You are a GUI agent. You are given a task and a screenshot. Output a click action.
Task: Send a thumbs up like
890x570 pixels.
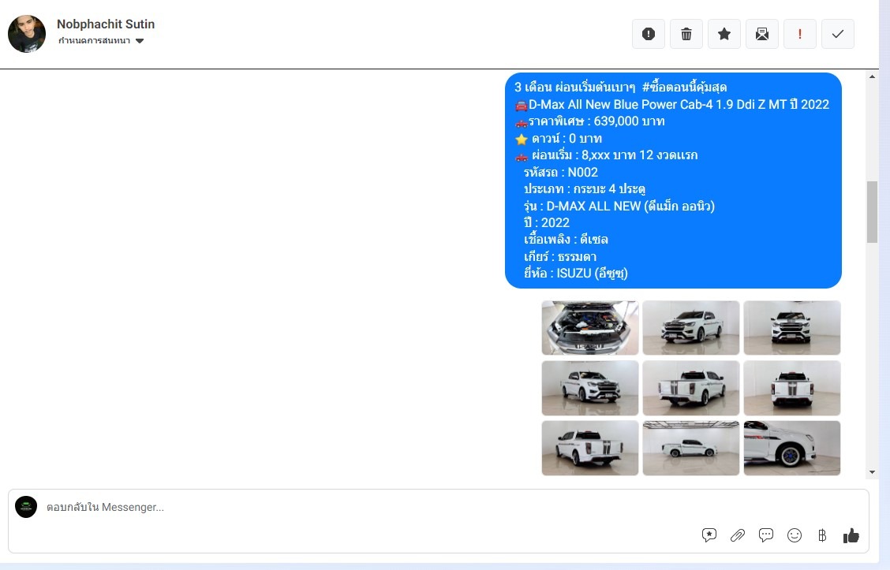(851, 535)
